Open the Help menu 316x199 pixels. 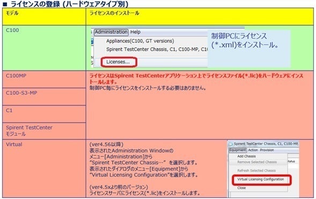[135, 32]
